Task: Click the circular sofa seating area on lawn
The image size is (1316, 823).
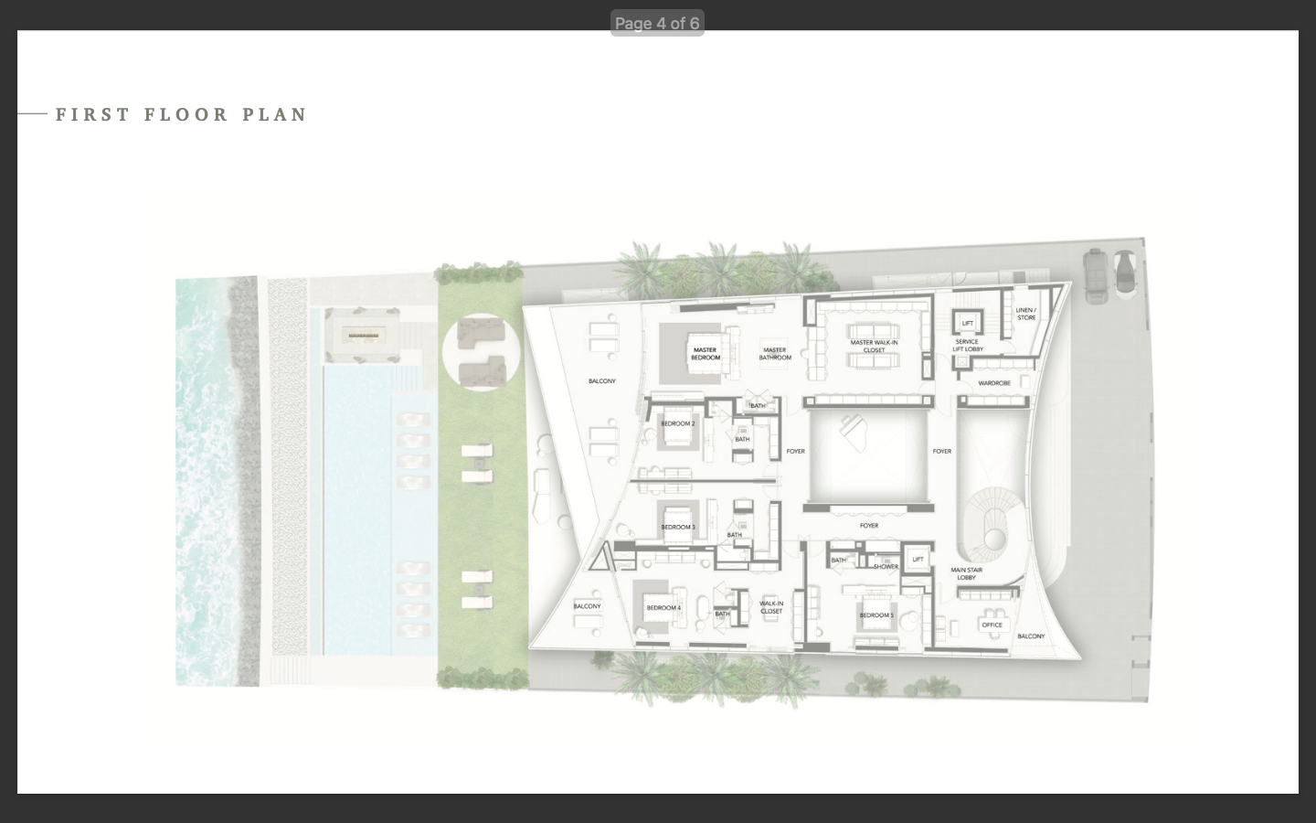Action: point(481,350)
